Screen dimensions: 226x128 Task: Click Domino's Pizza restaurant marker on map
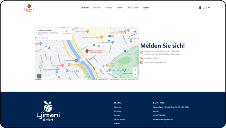(88, 31)
